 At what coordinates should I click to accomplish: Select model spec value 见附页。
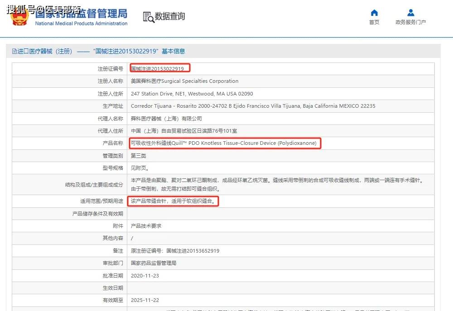coord(140,168)
